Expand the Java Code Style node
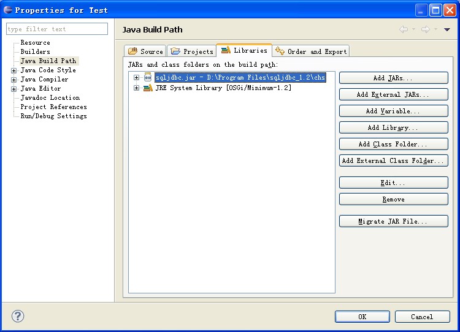Image resolution: width=460 pixels, height=332 pixels. click(13, 70)
